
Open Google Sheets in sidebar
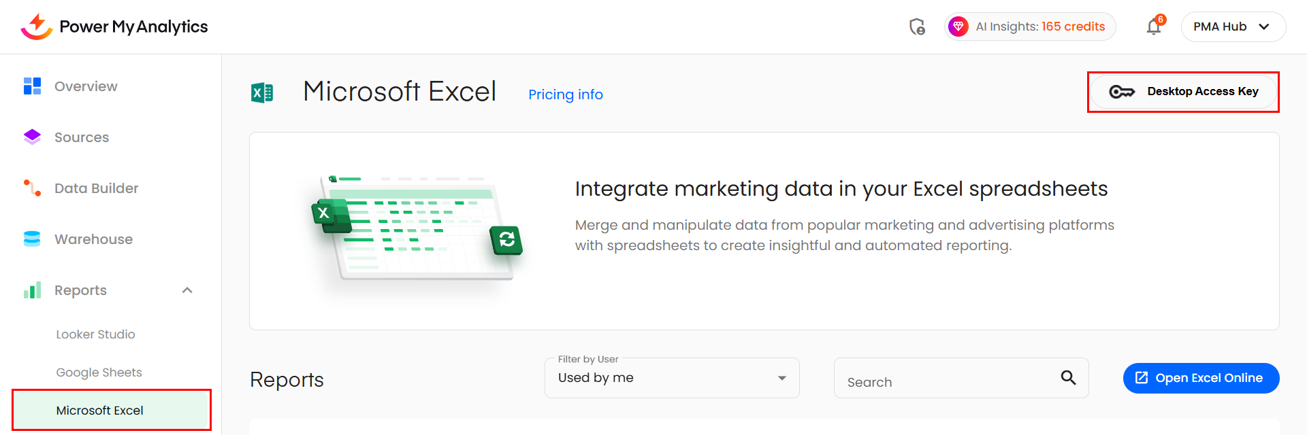pos(99,372)
